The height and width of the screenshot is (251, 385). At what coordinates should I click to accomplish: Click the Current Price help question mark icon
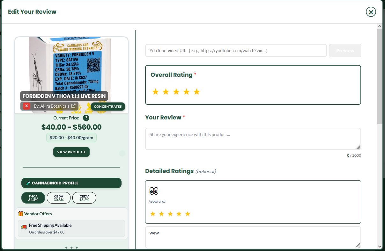[86, 118]
